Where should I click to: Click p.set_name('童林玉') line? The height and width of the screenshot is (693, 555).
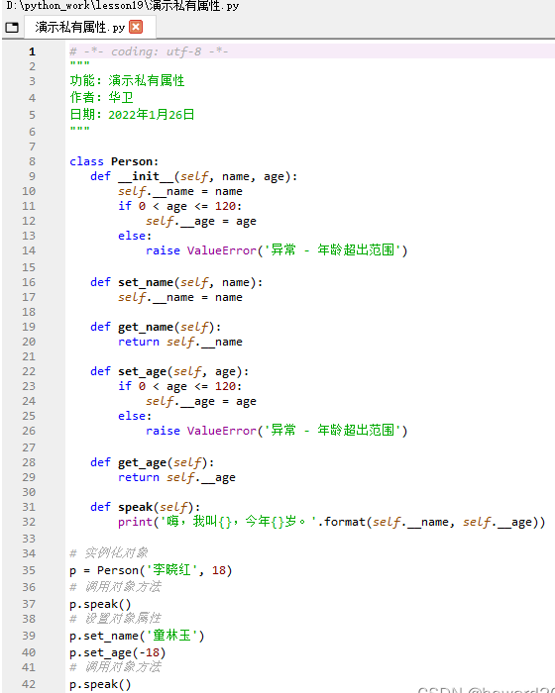pyautogui.click(x=137, y=636)
